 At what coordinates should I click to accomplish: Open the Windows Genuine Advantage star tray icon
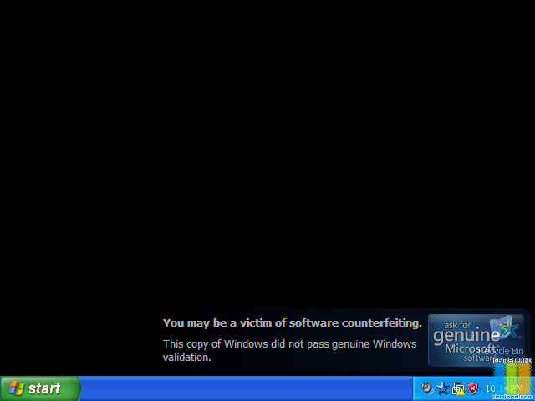442,388
